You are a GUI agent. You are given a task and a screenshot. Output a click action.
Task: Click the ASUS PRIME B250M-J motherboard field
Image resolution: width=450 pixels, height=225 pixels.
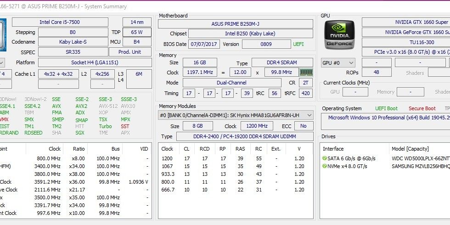tap(235, 24)
